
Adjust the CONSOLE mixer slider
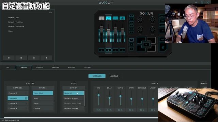pyautogui.click(x=142, y=99)
